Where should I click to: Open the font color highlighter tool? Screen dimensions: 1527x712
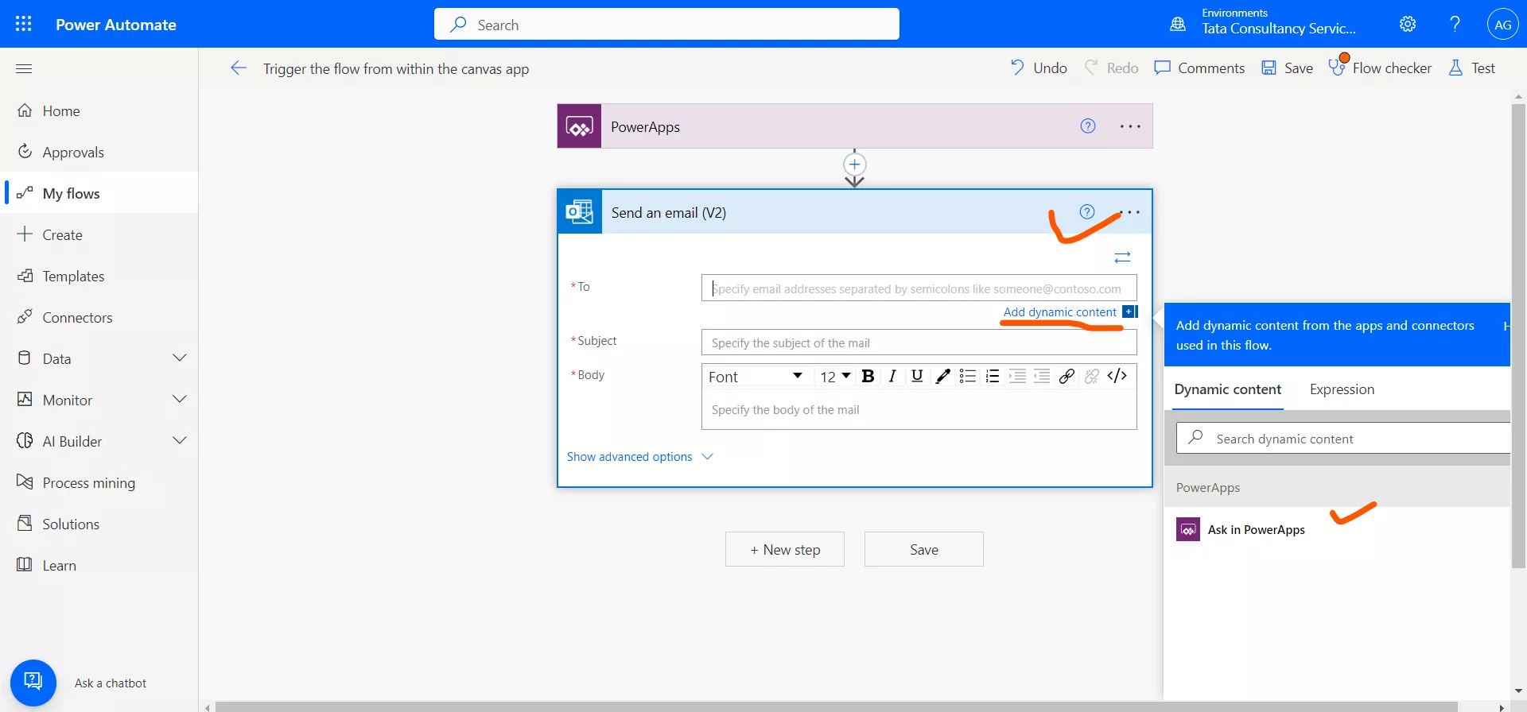pos(942,377)
